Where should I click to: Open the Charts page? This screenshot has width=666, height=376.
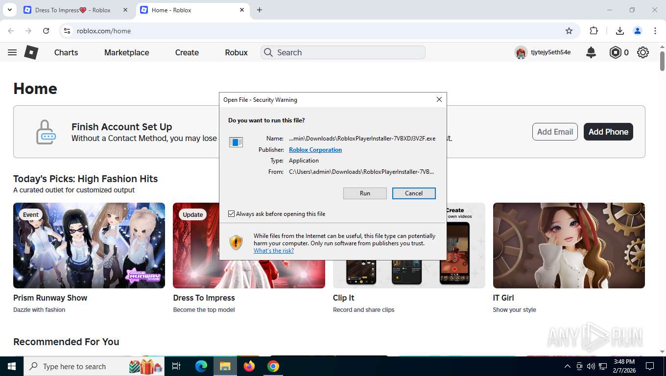coord(66,52)
